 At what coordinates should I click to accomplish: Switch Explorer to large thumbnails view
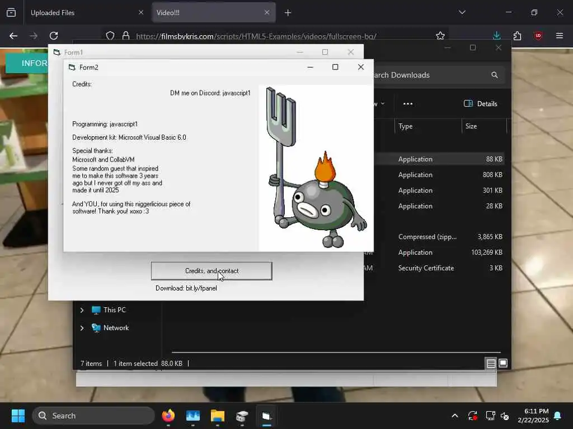[x=503, y=363]
